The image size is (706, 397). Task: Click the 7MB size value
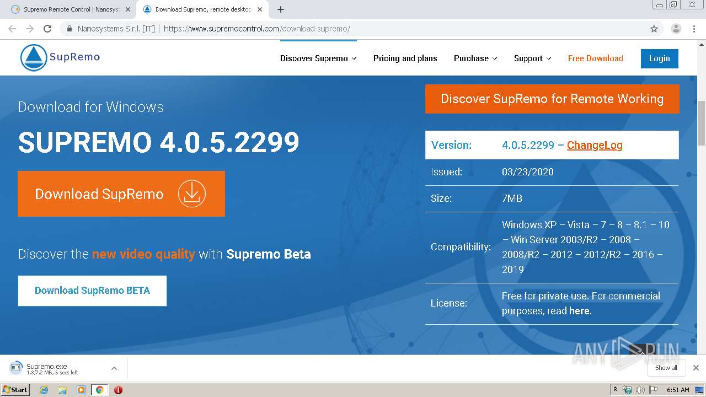pos(512,198)
